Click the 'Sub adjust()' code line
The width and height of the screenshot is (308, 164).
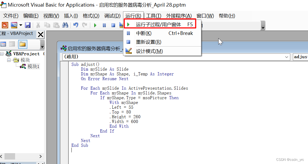(x=85, y=65)
